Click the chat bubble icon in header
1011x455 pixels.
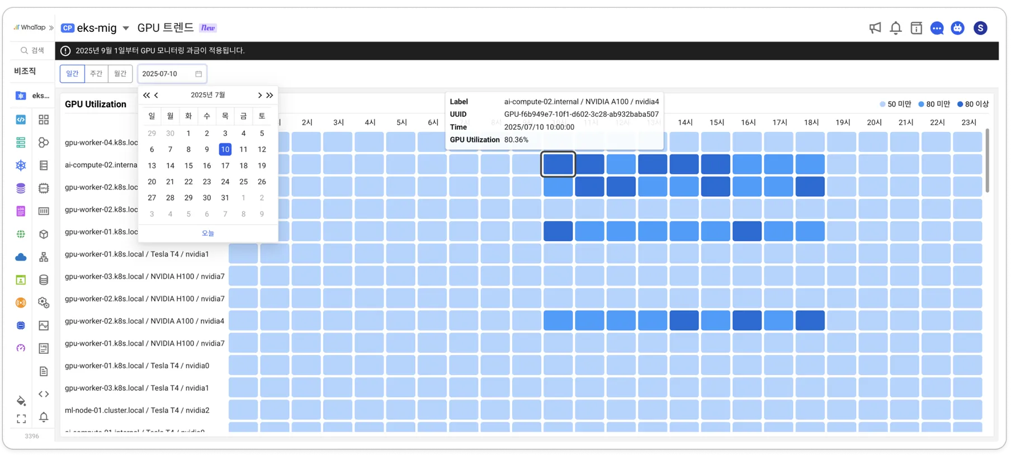tap(937, 28)
